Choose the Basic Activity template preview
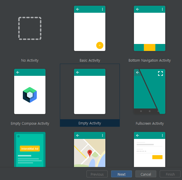Image resolution: width=182 pixels, height=180 pixels. click(x=90, y=28)
